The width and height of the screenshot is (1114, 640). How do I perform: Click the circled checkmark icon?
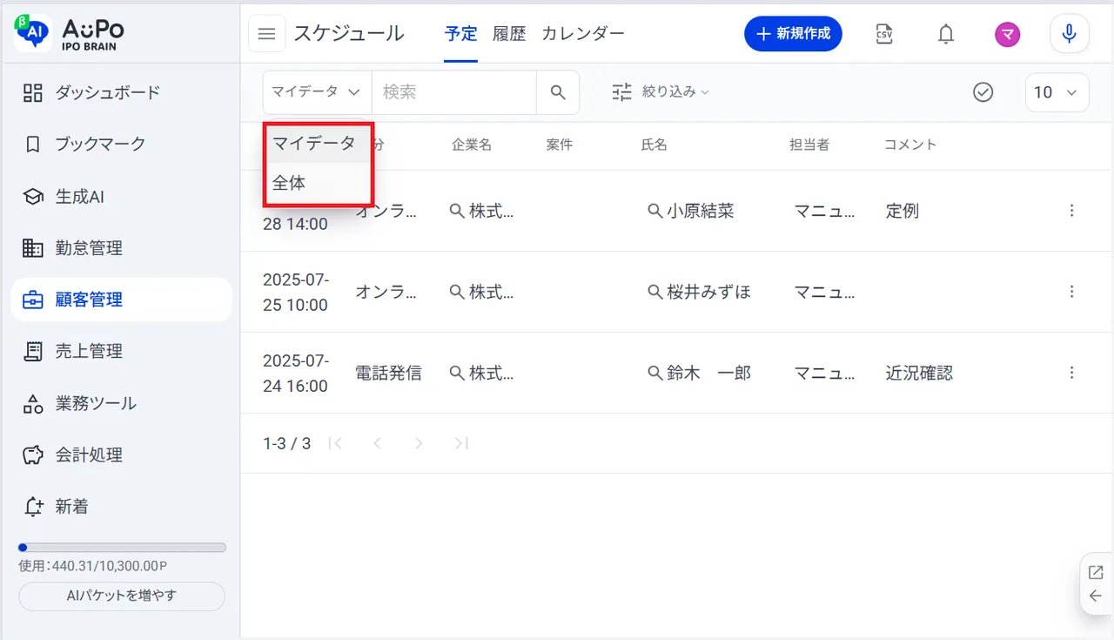pyautogui.click(x=983, y=92)
